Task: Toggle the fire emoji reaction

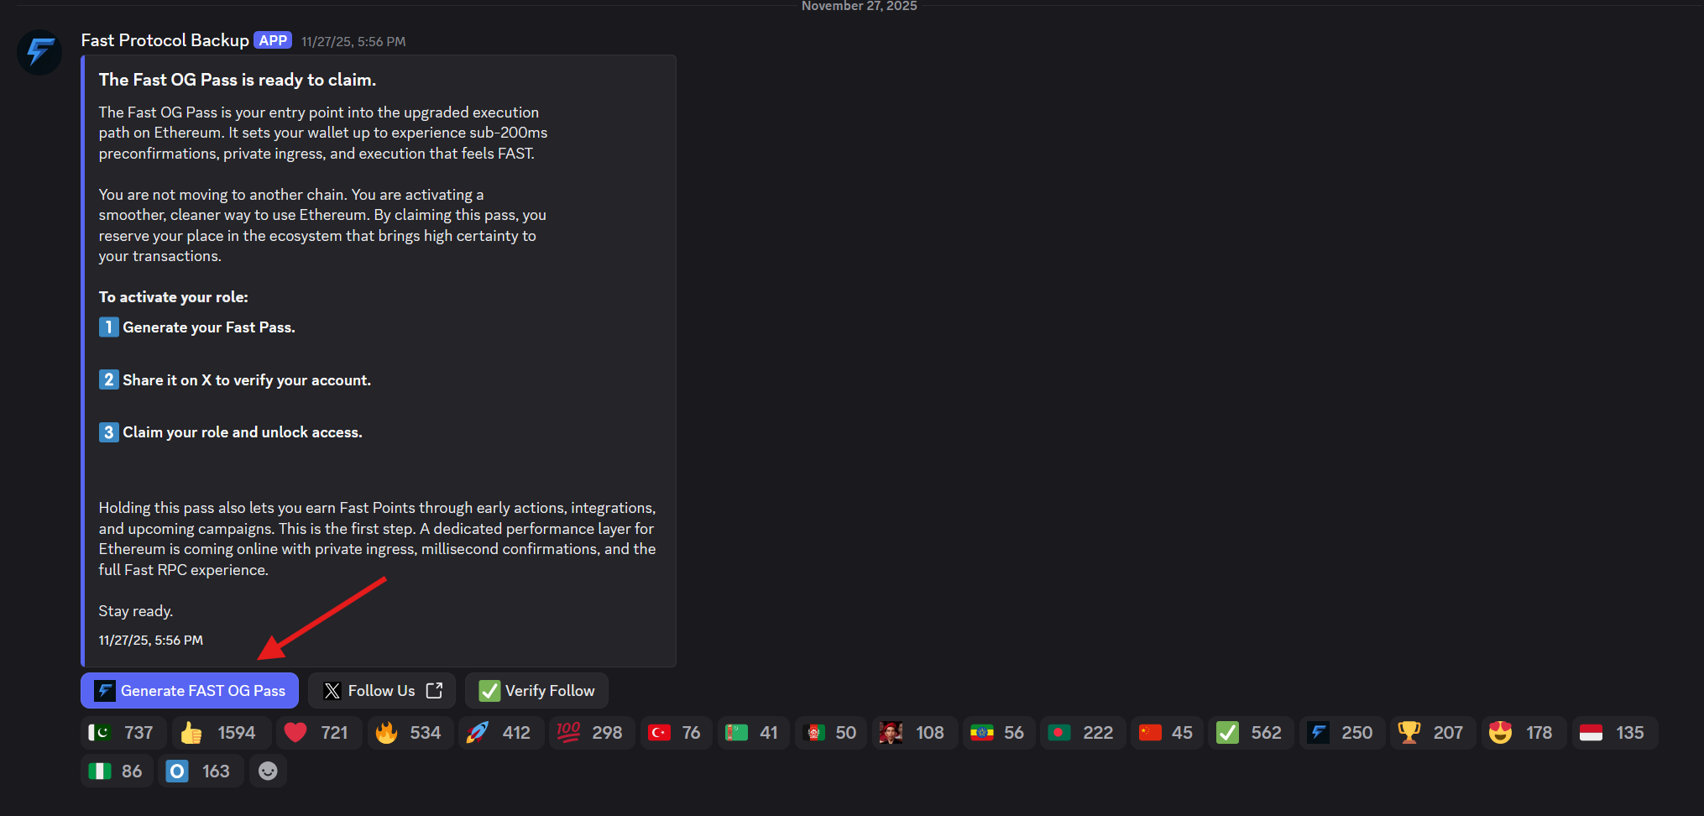Action: click(409, 733)
